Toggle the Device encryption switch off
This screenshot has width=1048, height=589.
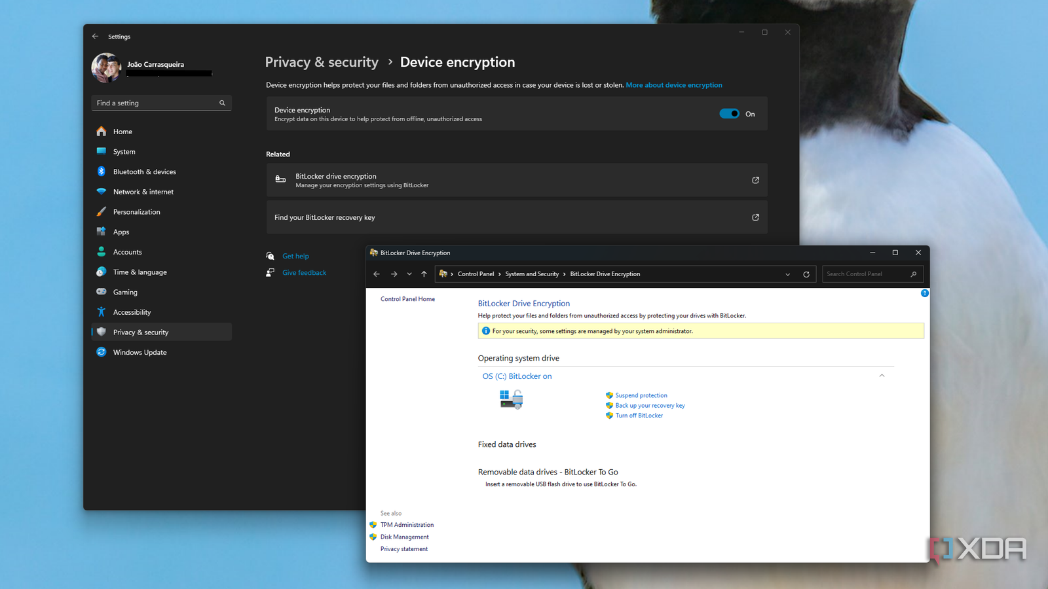[x=729, y=114]
